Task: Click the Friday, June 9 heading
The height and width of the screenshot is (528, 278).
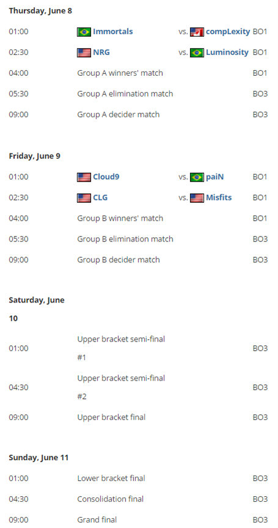Action: [35, 156]
